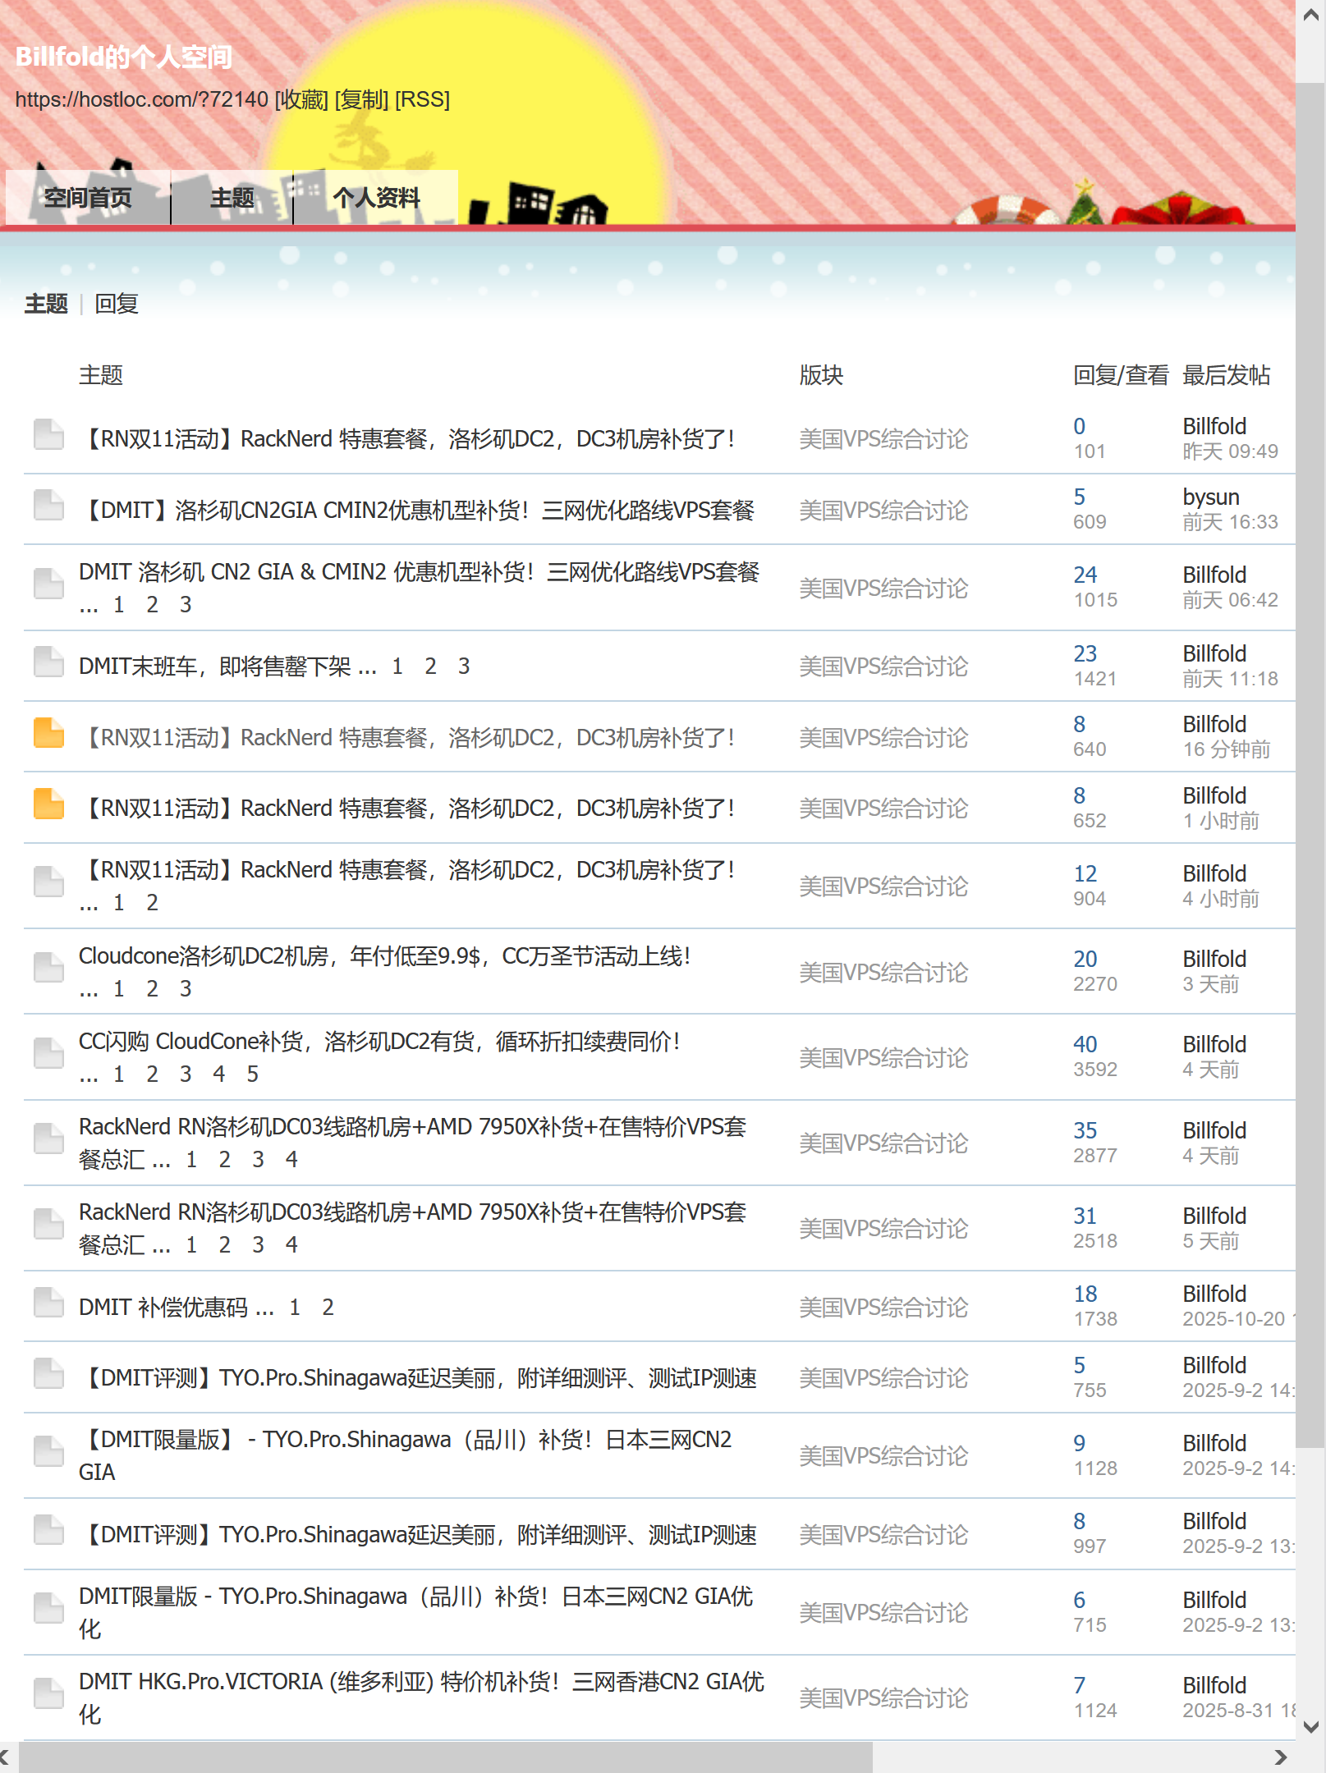Image resolution: width=1326 pixels, height=1773 pixels.
Task: Click the vertical scrollbar up arrow
Action: (1311, 15)
